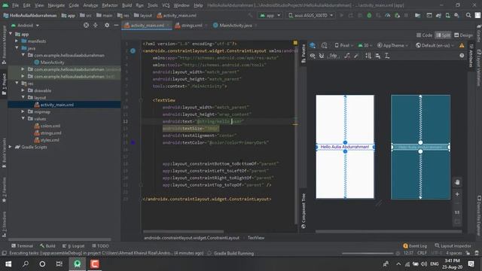The image size is (482, 271).
Task: Click the Profile app gauge icon
Action: 388,15
